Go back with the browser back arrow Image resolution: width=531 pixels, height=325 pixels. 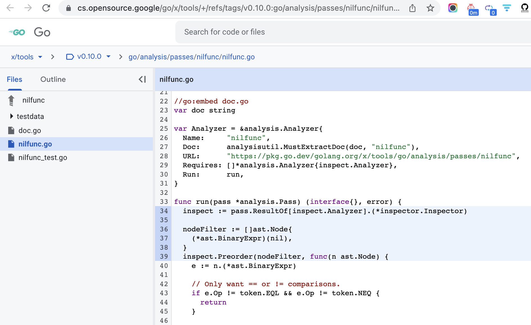tap(10, 8)
